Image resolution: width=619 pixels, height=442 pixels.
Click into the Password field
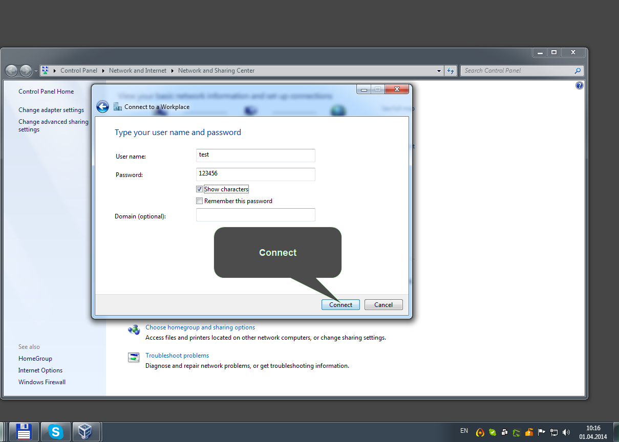255,174
